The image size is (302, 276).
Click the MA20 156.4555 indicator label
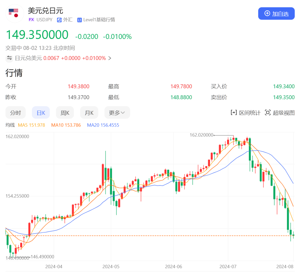coord(103,125)
